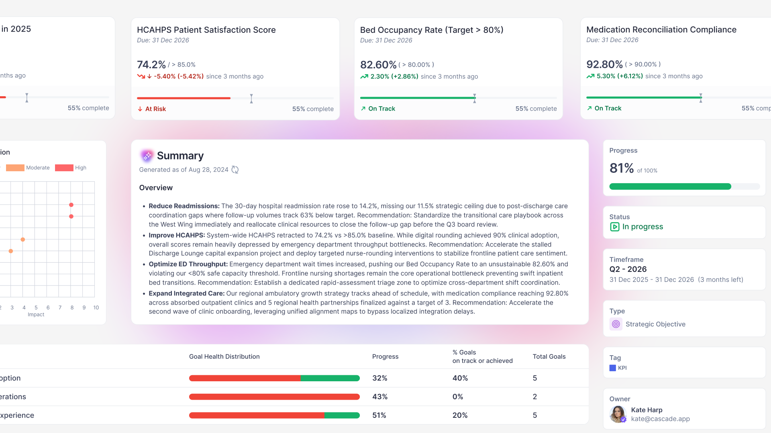The height and width of the screenshot is (433, 771).
Task: Click green uptrend icon on Medication Reconciliation card
Action: pyautogui.click(x=590, y=76)
